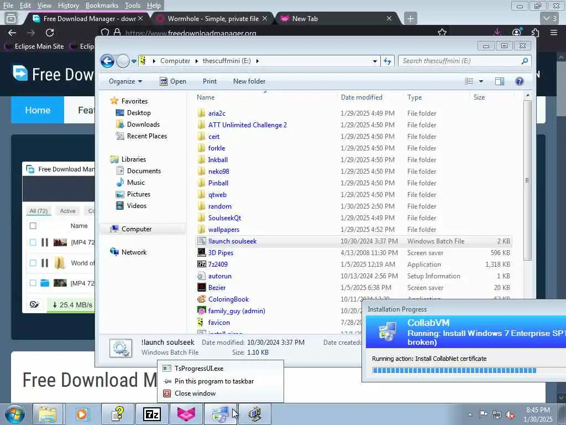The width and height of the screenshot is (566, 425).
Task: Open the recent pages dropdown next to forward button
Action: [134, 61]
